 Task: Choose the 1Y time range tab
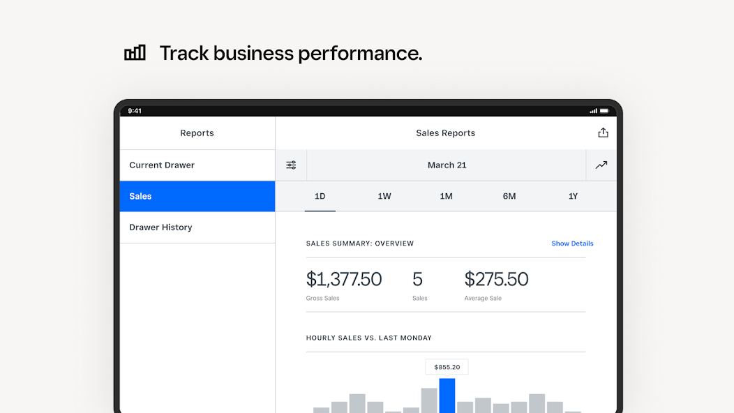573,196
